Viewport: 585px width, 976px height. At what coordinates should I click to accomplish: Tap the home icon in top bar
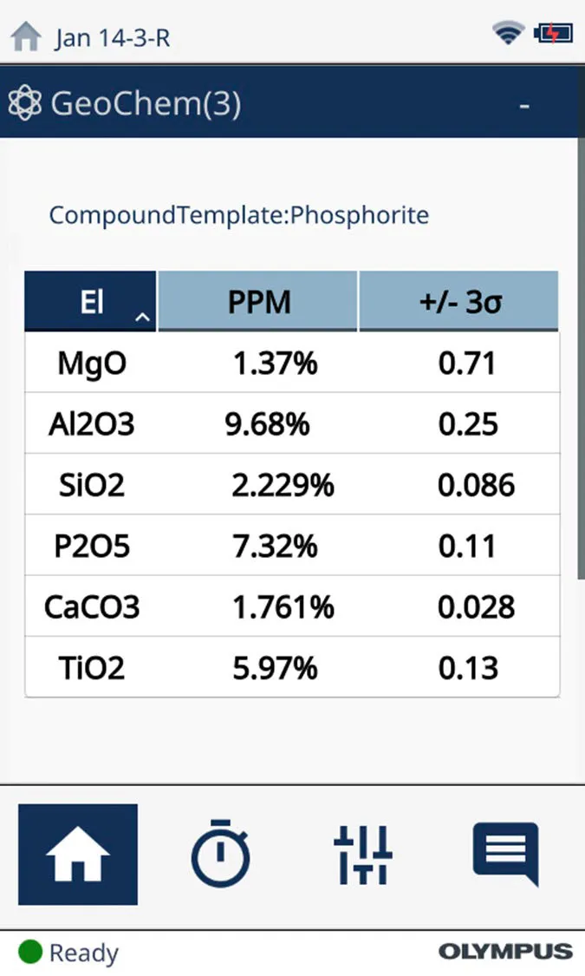[25, 36]
